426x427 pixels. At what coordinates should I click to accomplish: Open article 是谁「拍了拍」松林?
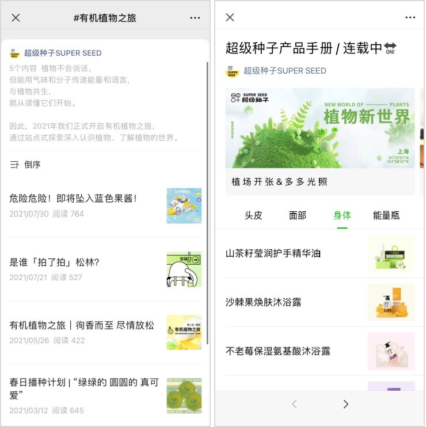pyautogui.click(x=54, y=262)
